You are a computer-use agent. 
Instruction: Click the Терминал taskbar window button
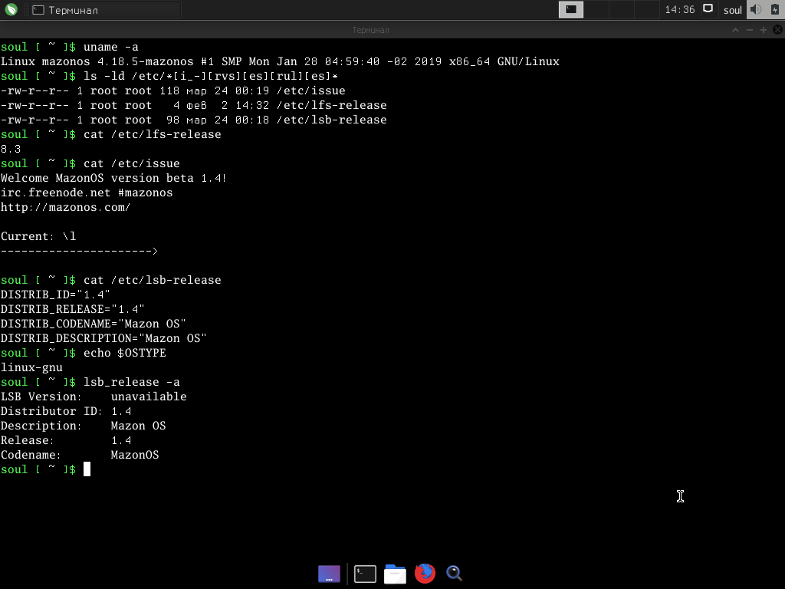tap(105, 10)
